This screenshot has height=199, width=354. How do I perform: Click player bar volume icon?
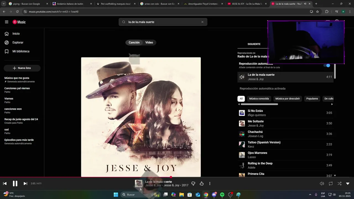tap(322, 184)
